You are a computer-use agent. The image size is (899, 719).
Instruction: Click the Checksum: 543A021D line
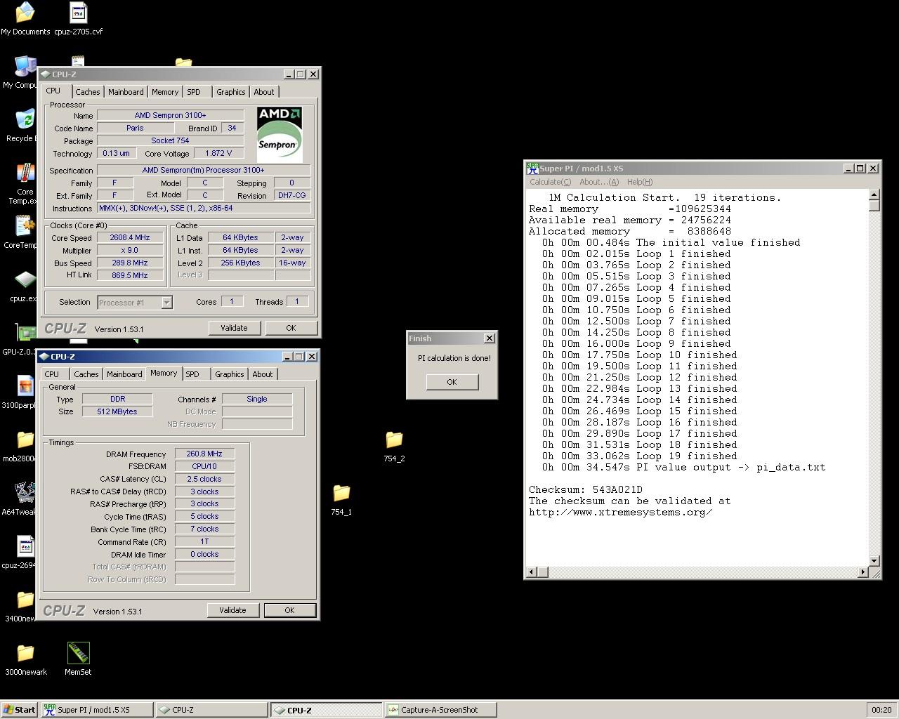pos(586,489)
